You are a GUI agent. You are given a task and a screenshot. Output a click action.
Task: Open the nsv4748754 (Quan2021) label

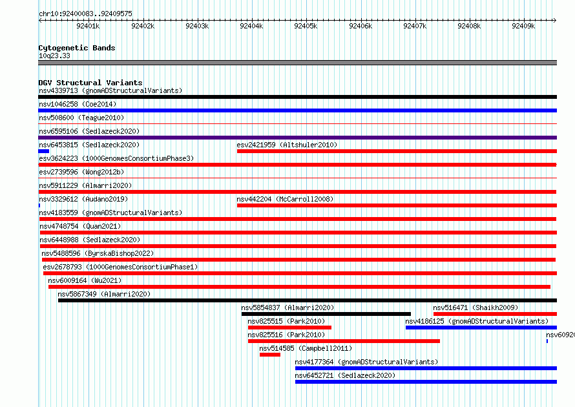coord(80,226)
